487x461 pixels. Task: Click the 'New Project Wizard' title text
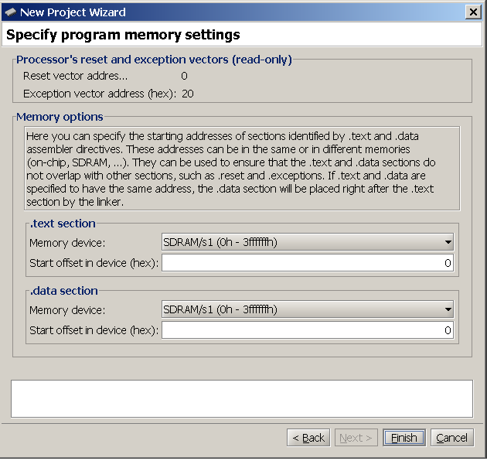(73, 12)
